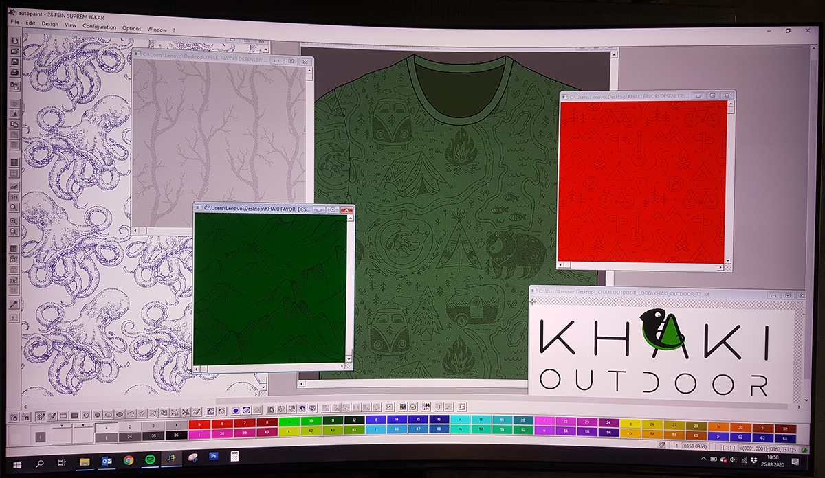Show hidden system tray icons
This screenshot has height=478, width=825.
coord(703,459)
